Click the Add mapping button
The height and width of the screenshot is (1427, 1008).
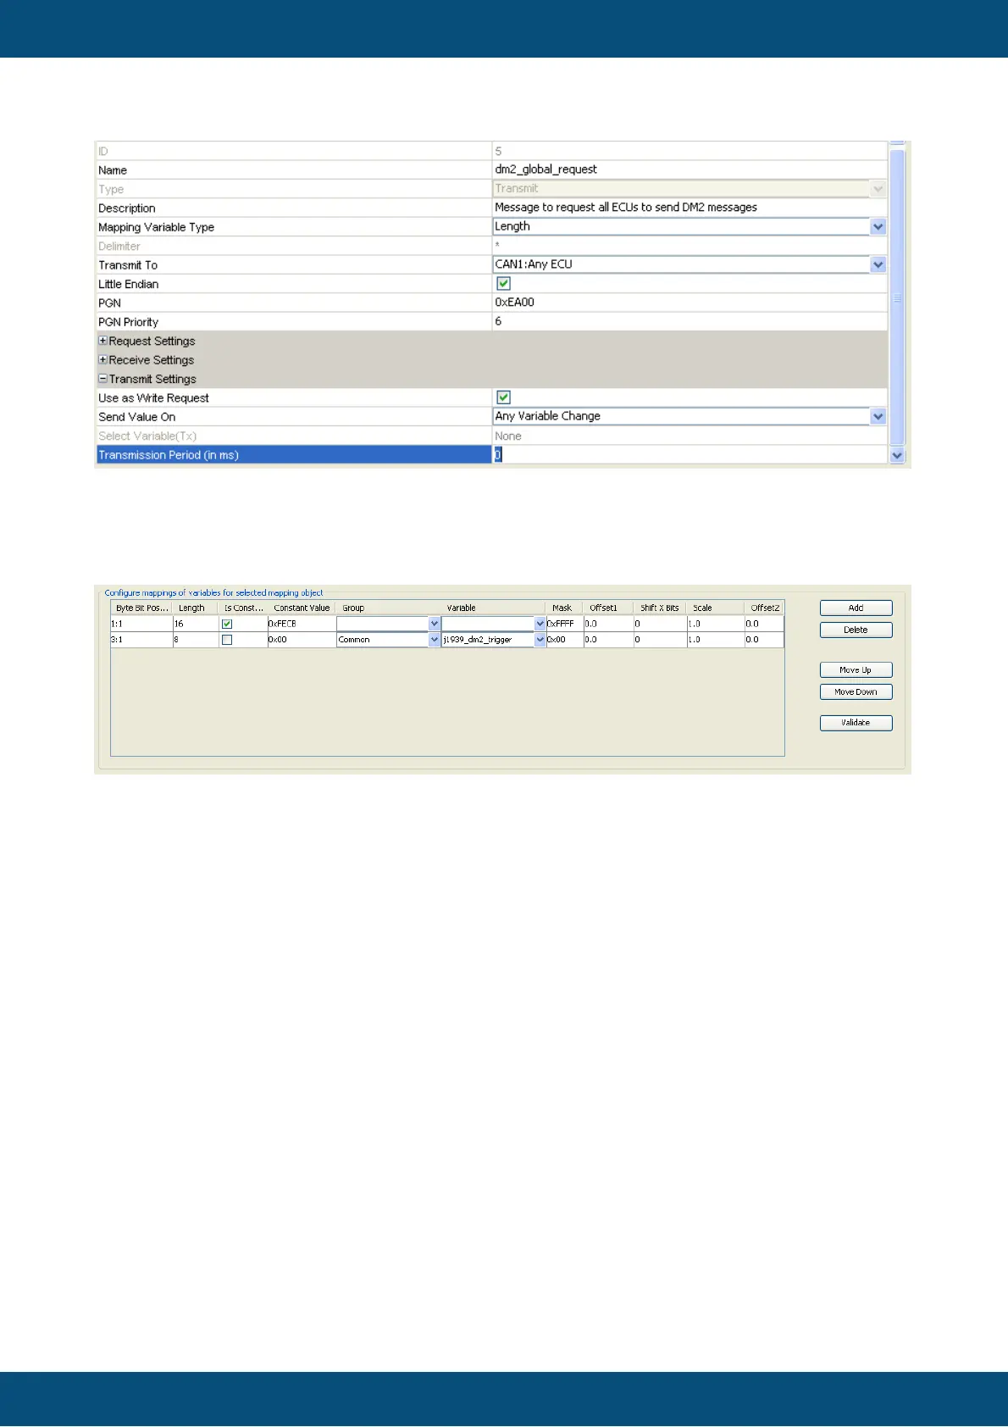(856, 608)
